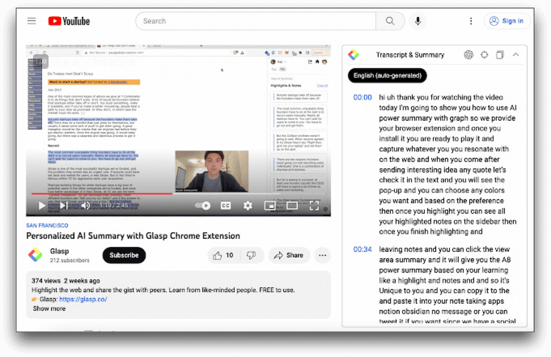Viewport: 551px width, 357px height.
Task: Open the Glasp channel name
Action: [x=60, y=251]
